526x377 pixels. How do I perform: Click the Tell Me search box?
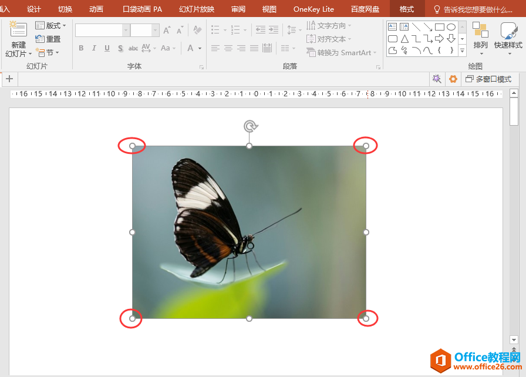477,9
